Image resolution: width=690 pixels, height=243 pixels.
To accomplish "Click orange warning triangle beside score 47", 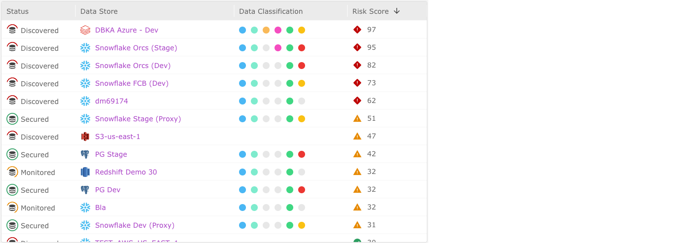I will pos(357,136).
